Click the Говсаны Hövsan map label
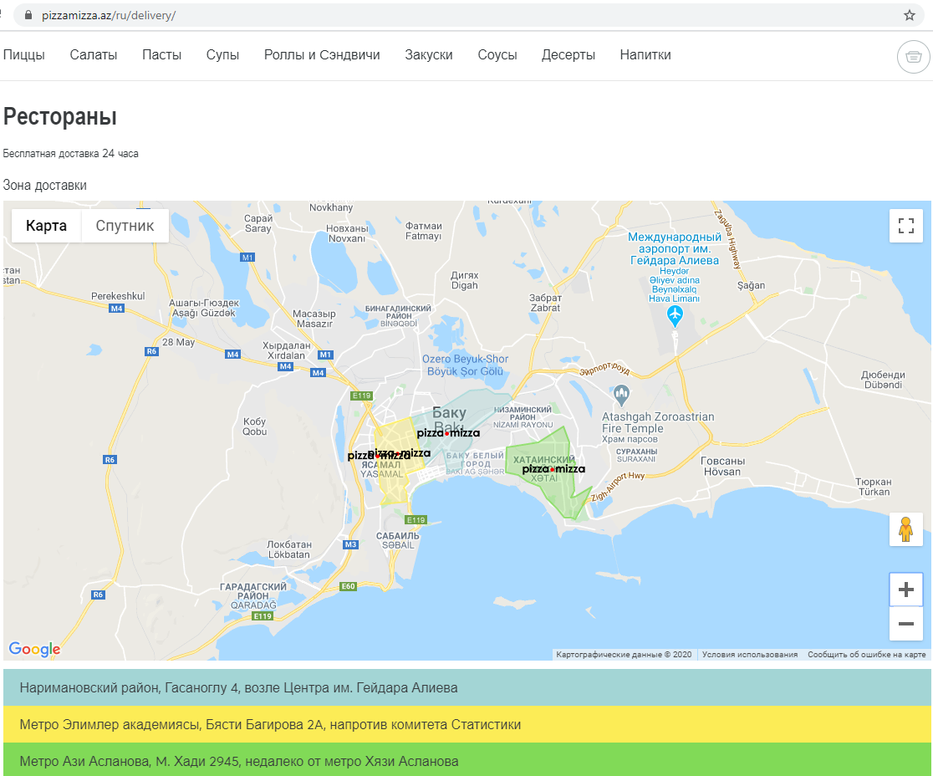The height and width of the screenshot is (776, 933). tap(722, 466)
